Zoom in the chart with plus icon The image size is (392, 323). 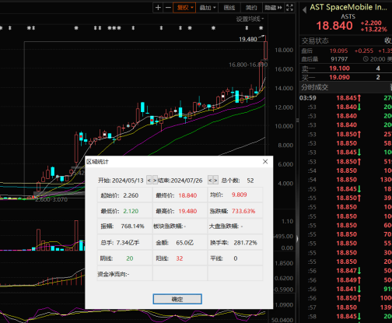pyautogui.click(x=158, y=8)
